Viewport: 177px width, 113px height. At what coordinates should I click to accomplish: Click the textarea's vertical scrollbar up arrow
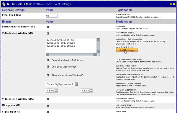point(98,40)
